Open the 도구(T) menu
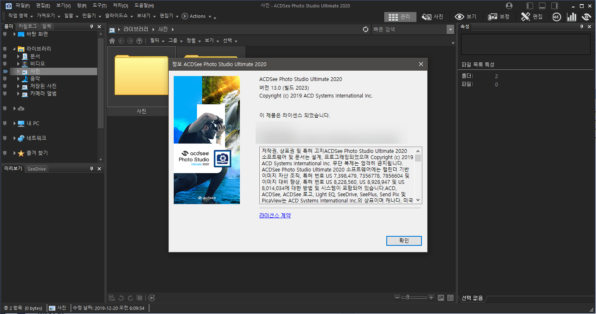This screenshot has width=596, height=314. coord(99,6)
